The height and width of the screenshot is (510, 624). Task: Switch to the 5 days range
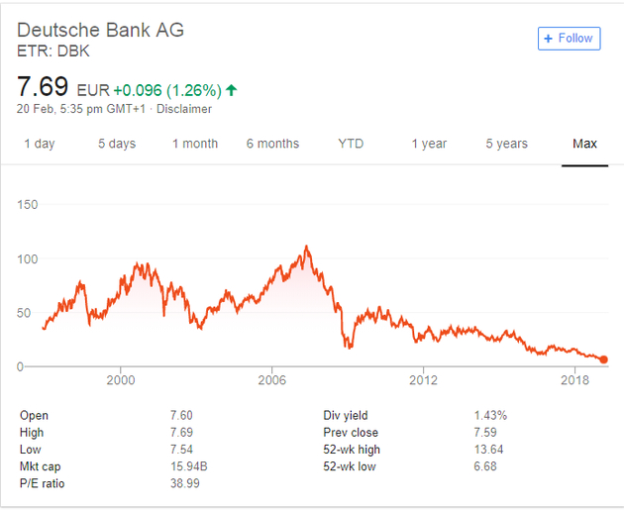(117, 144)
